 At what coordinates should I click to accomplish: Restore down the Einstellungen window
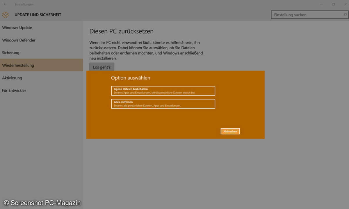point(334,4)
